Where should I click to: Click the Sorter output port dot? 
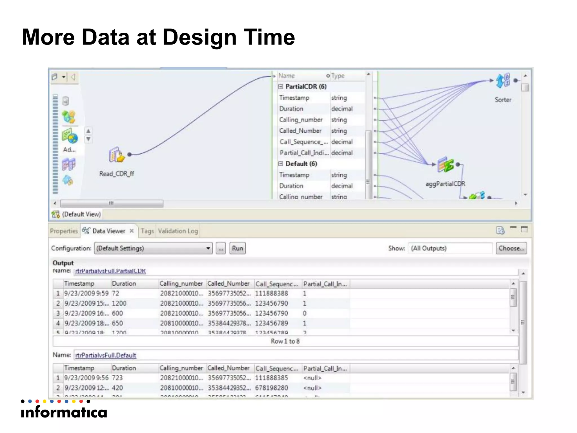[516, 81]
